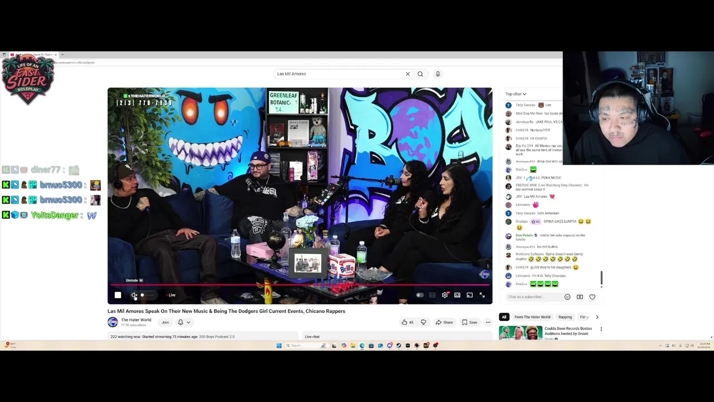
Task: Show hidden system tray icons chevron
Action: 660,346
